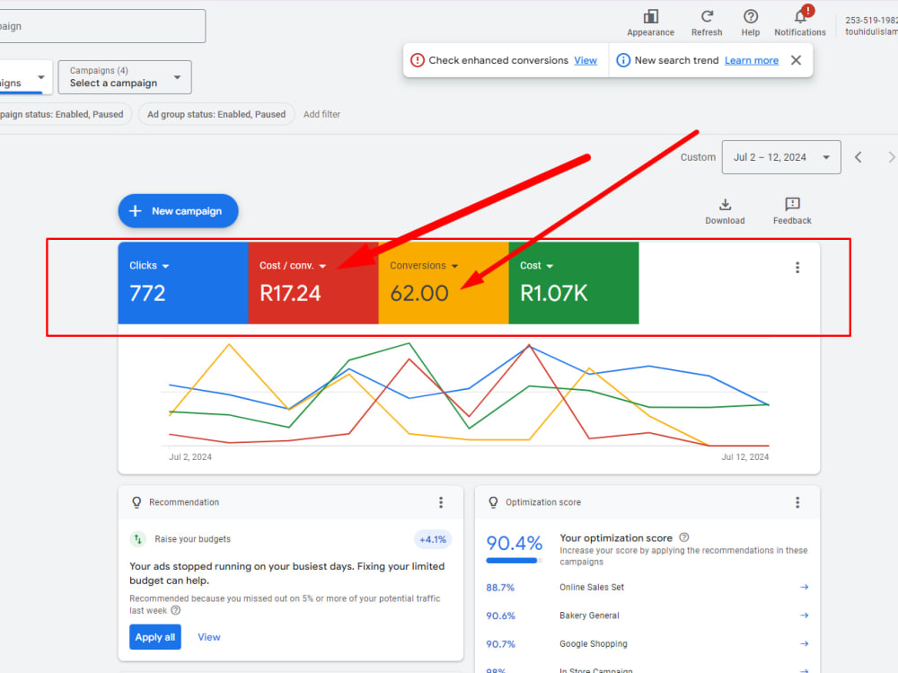Open the Select a campaign dropdown
This screenshot has width=898, height=673.
[x=125, y=76]
